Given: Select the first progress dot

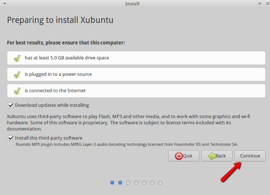Looking at the screenshot, I should [x=112, y=183].
